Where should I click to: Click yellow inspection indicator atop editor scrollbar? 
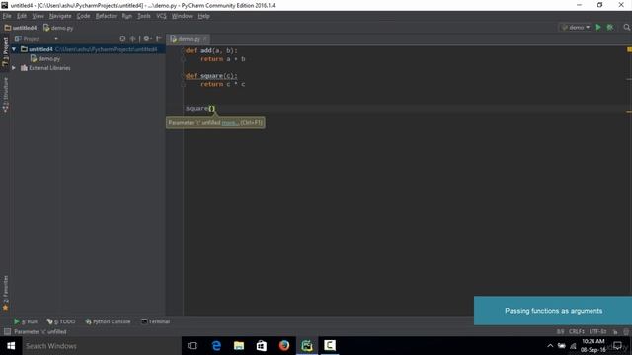(629, 49)
